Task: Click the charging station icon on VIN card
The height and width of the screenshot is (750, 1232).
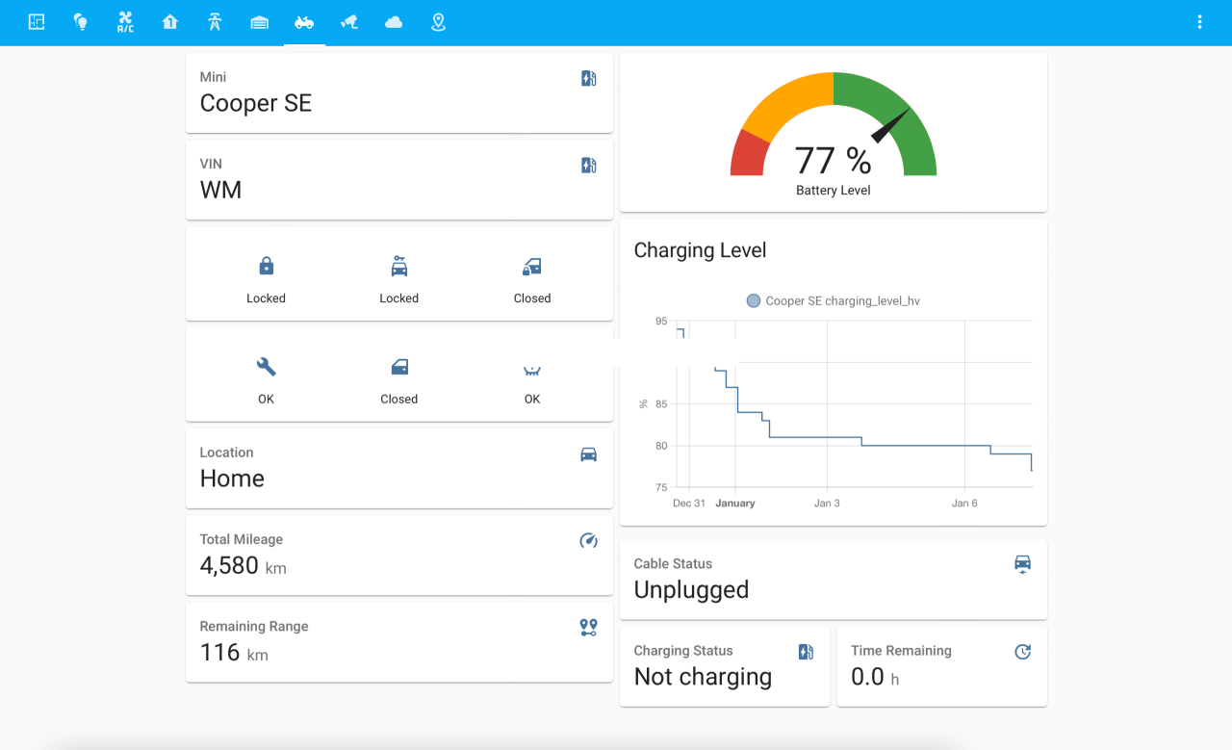Action: (x=589, y=166)
